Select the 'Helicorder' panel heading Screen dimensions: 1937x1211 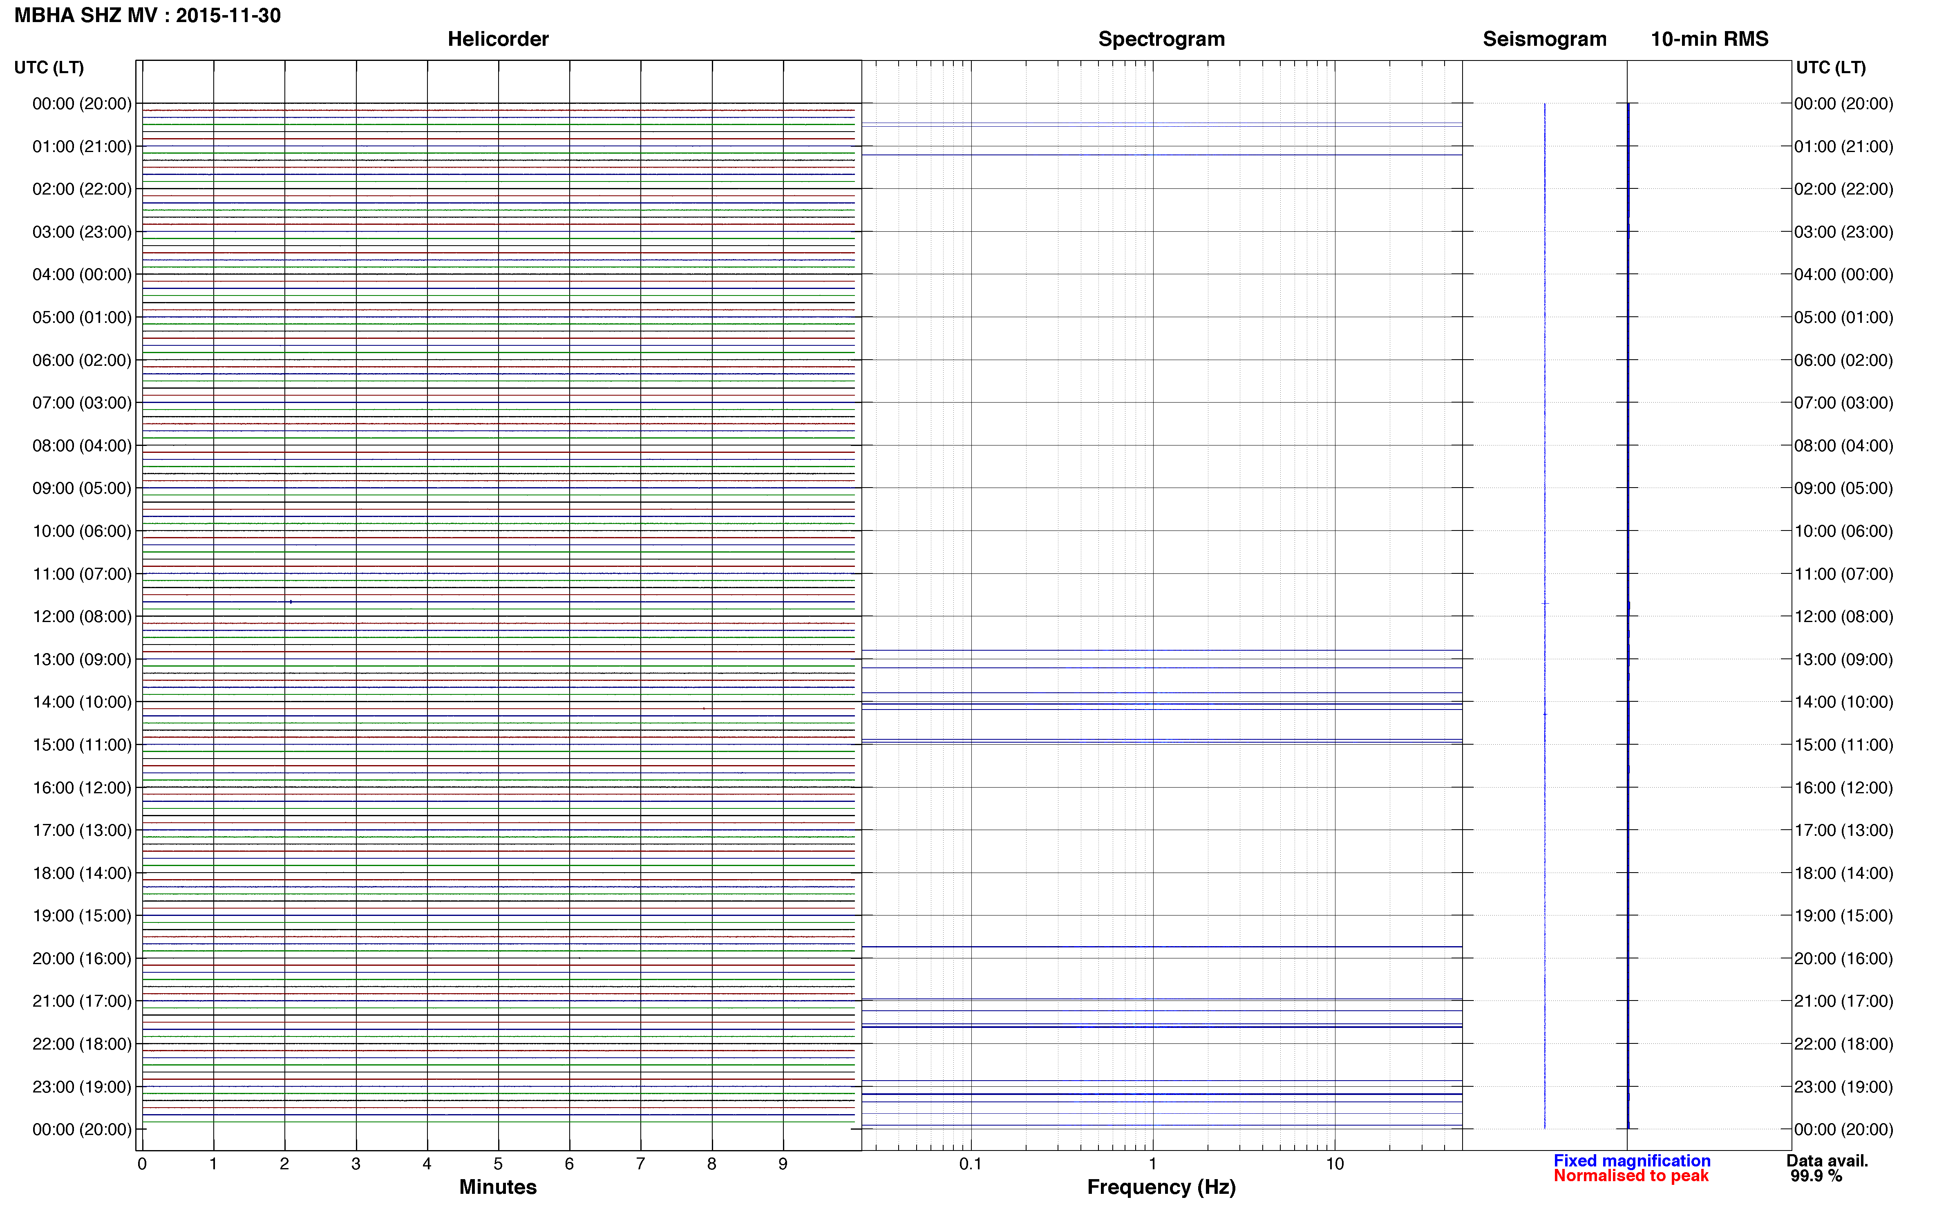[498, 39]
